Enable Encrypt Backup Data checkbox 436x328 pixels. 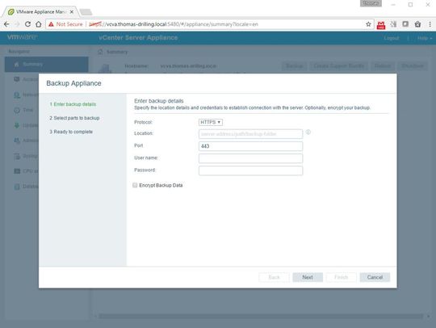[x=135, y=185]
